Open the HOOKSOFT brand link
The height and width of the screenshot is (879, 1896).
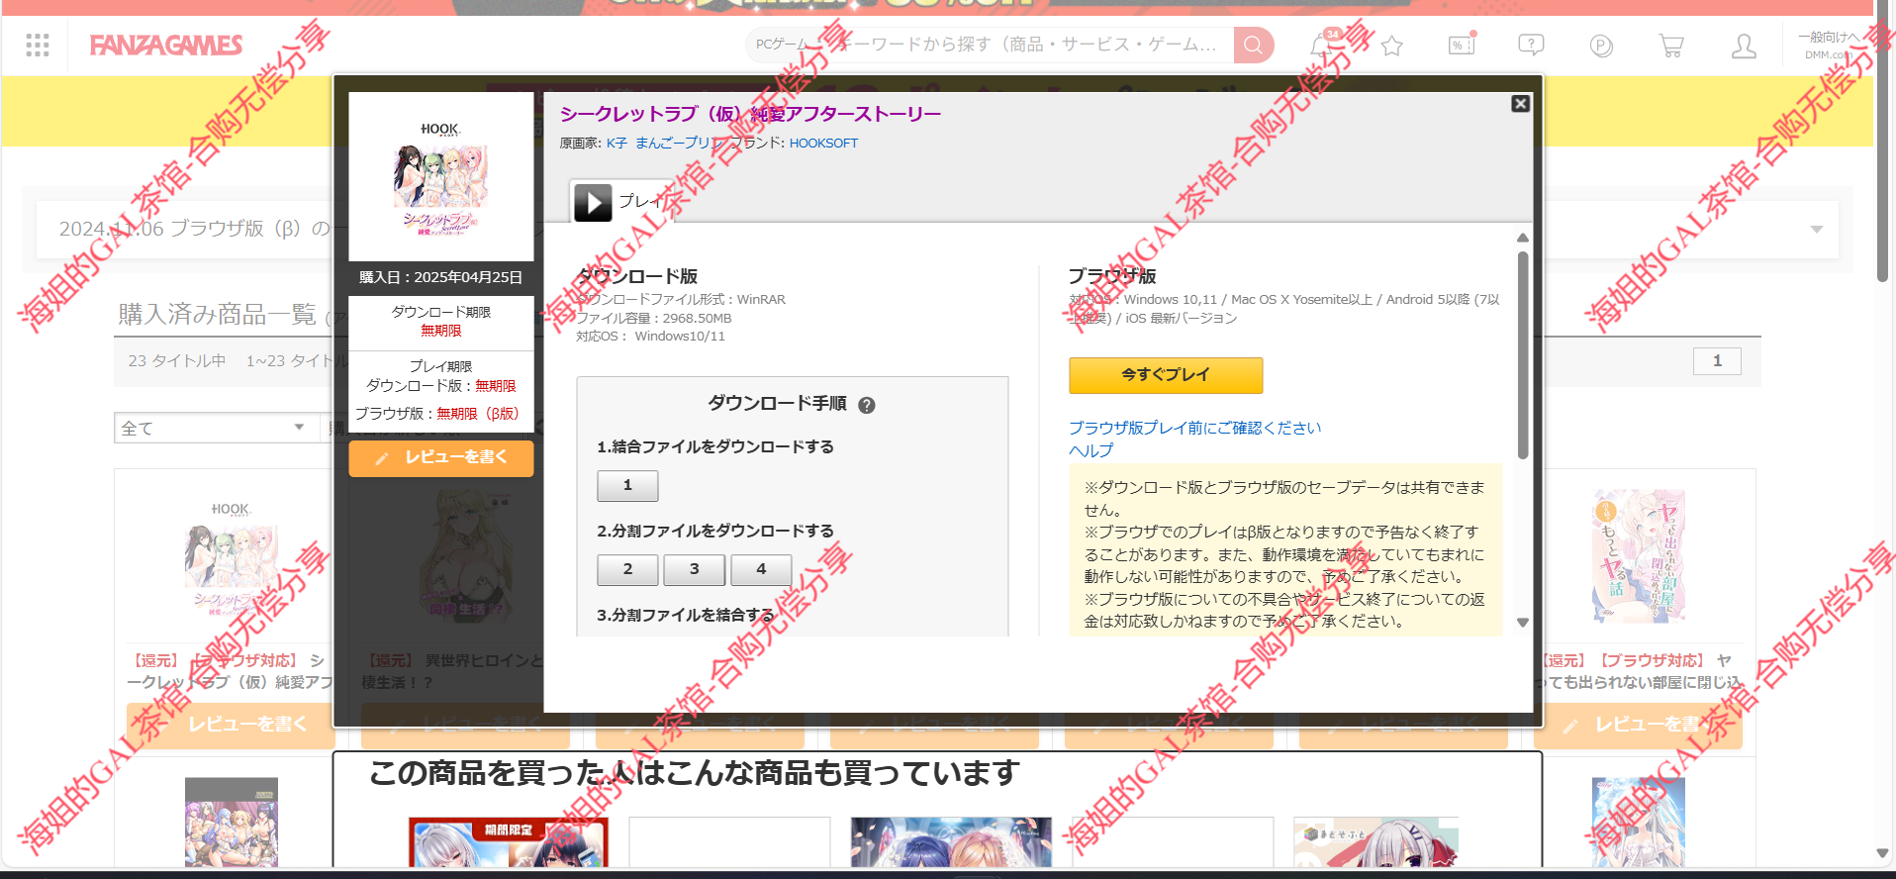823,143
